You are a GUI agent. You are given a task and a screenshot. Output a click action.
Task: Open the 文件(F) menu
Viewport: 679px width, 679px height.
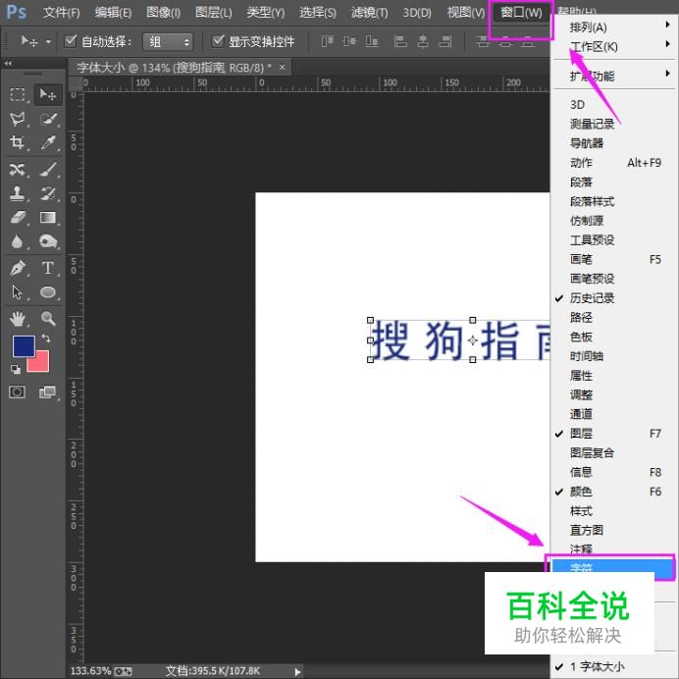[61, 13]
